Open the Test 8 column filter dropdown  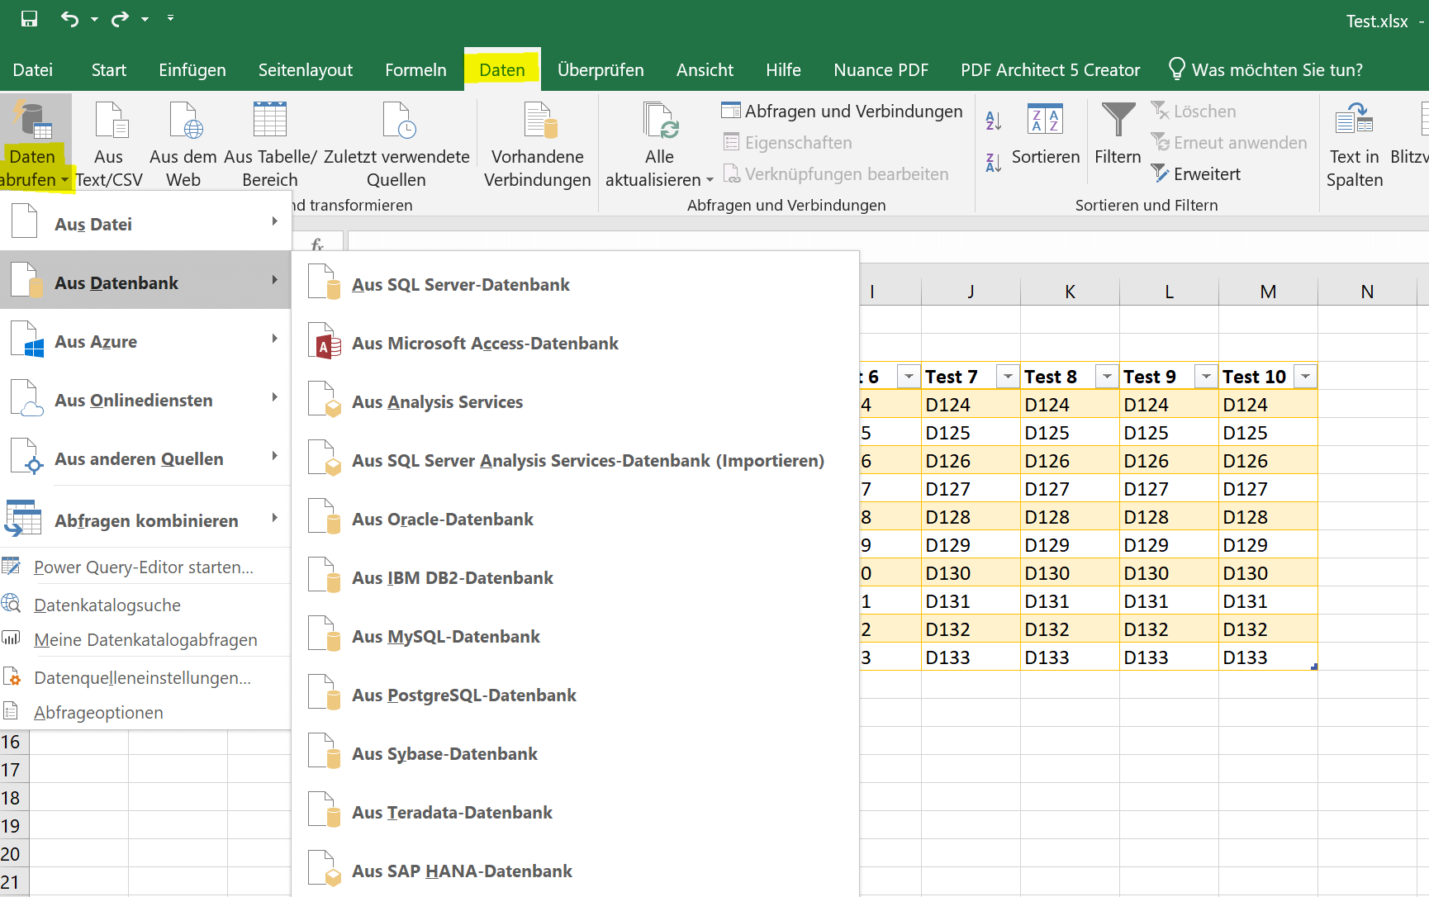click(1107, 377)
